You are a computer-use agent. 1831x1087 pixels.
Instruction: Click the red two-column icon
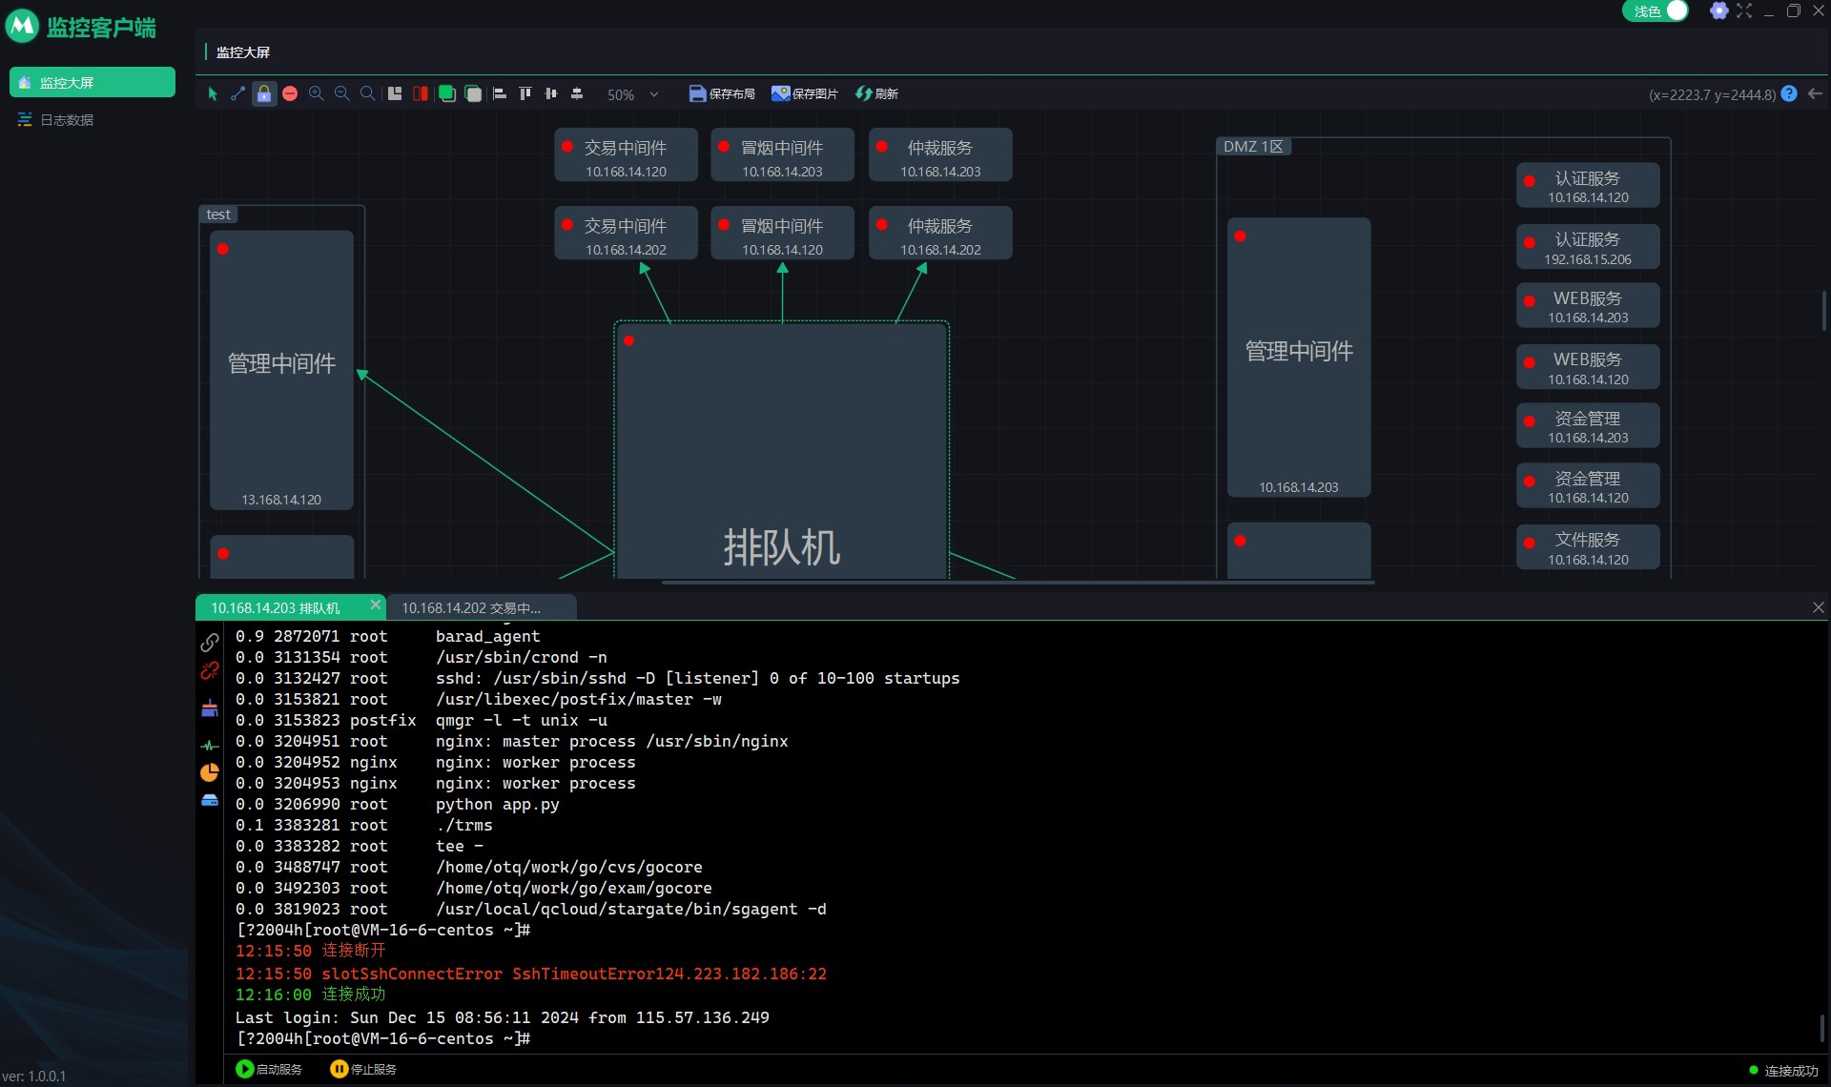point(421,93)
